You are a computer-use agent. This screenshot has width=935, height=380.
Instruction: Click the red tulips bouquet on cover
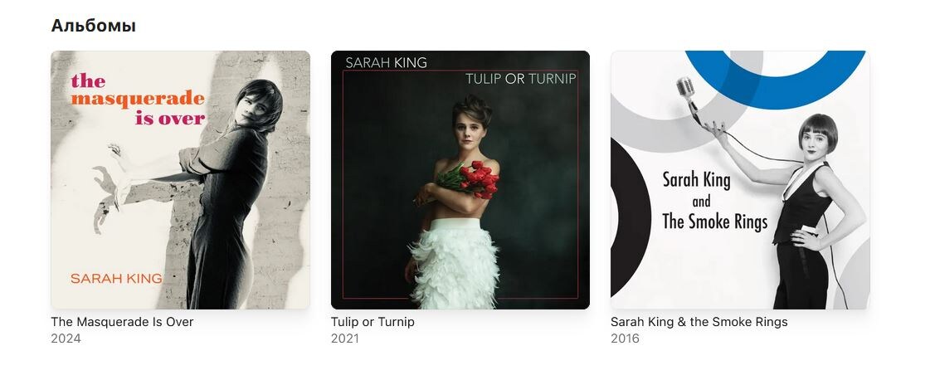point(468,179)
